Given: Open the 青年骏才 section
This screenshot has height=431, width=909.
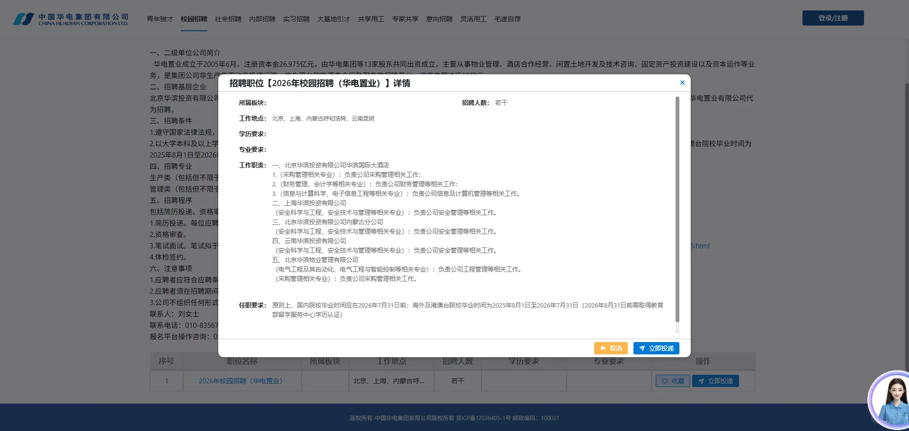Looking at the screenshot, I should [160, 19].
